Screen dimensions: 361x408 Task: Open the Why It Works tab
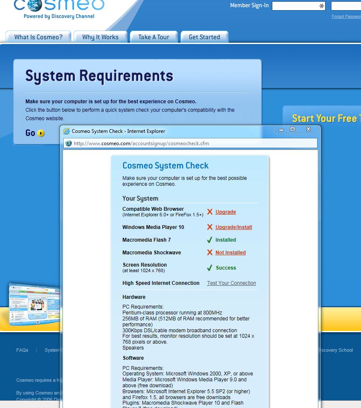[x=100, y=37]
